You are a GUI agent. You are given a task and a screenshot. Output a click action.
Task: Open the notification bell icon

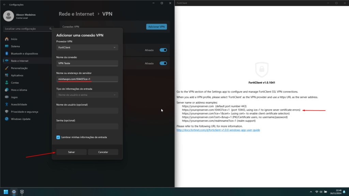344,192
